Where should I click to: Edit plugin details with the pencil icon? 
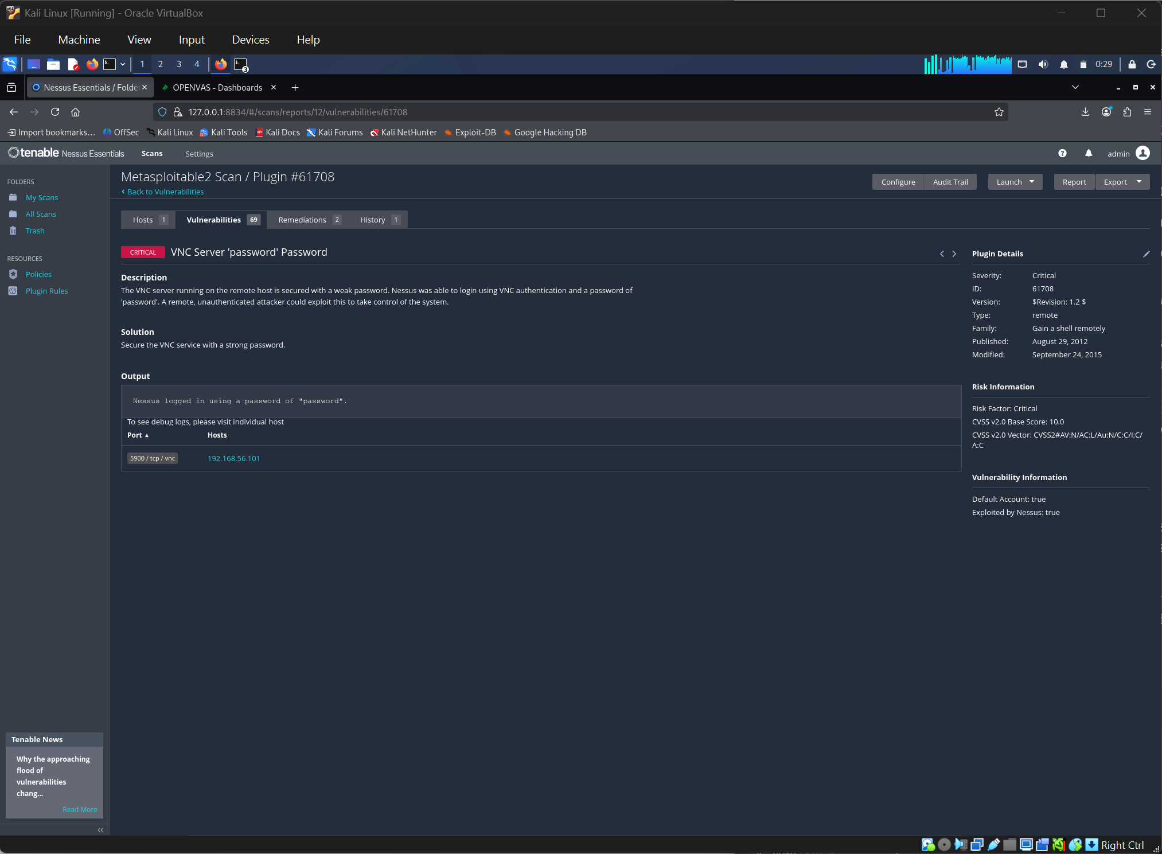[x=1146, y=254]
